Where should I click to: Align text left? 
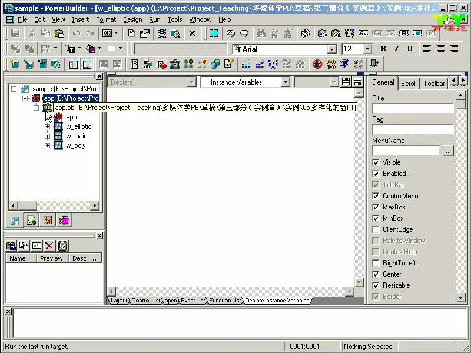click(x=426, y=49)
